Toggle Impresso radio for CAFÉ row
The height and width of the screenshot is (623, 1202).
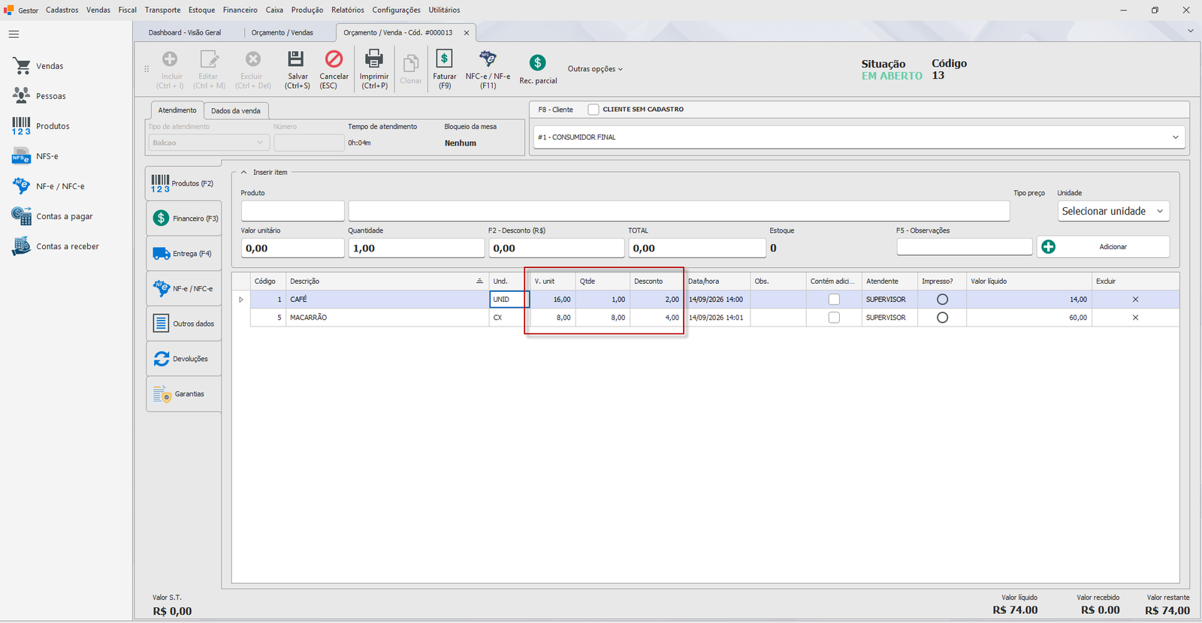coord(942,299)
